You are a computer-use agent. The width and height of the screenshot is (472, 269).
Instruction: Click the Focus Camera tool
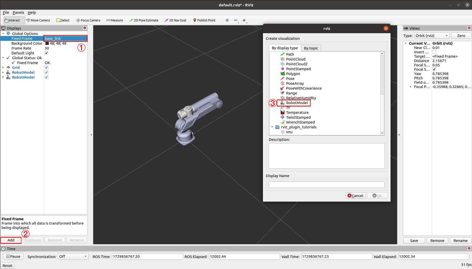coord(88,20)
